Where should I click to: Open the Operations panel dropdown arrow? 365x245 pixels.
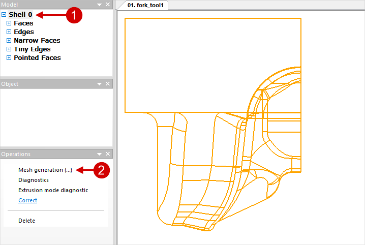(100, 154)
